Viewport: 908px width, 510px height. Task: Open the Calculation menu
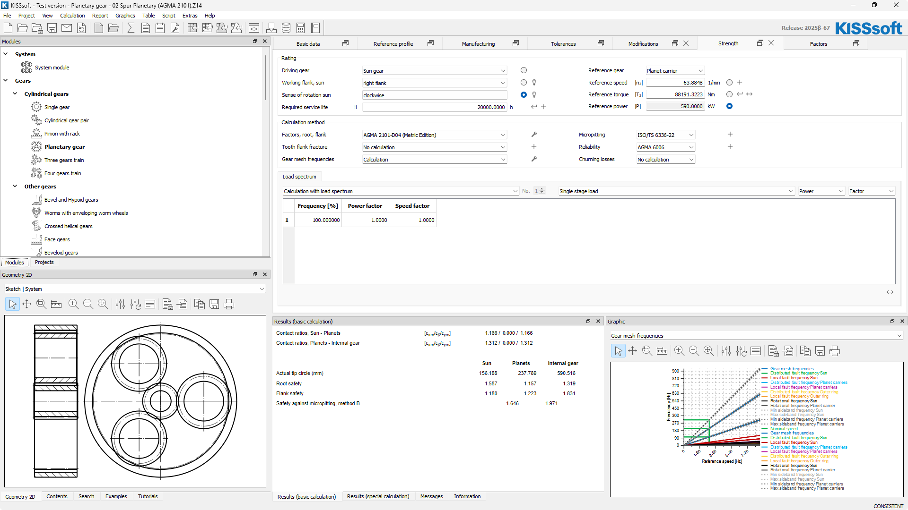click(x=72, y=16)
